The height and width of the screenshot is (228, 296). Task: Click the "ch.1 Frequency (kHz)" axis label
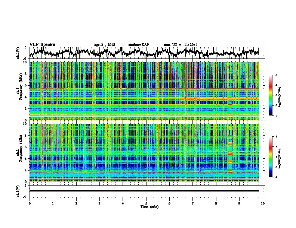coord(19,86)
